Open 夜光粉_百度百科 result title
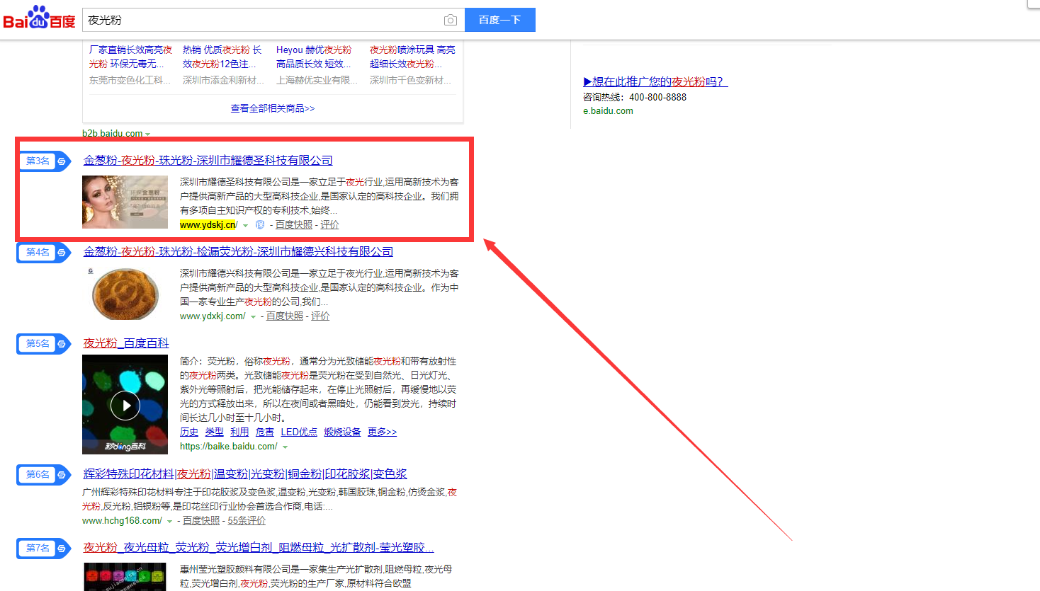Screen dimensions: 1040x591 pyautogui.click(x=126, y=343)
